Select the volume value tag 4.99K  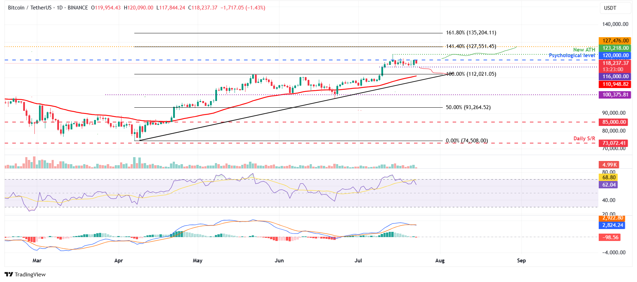coord(609,165)
